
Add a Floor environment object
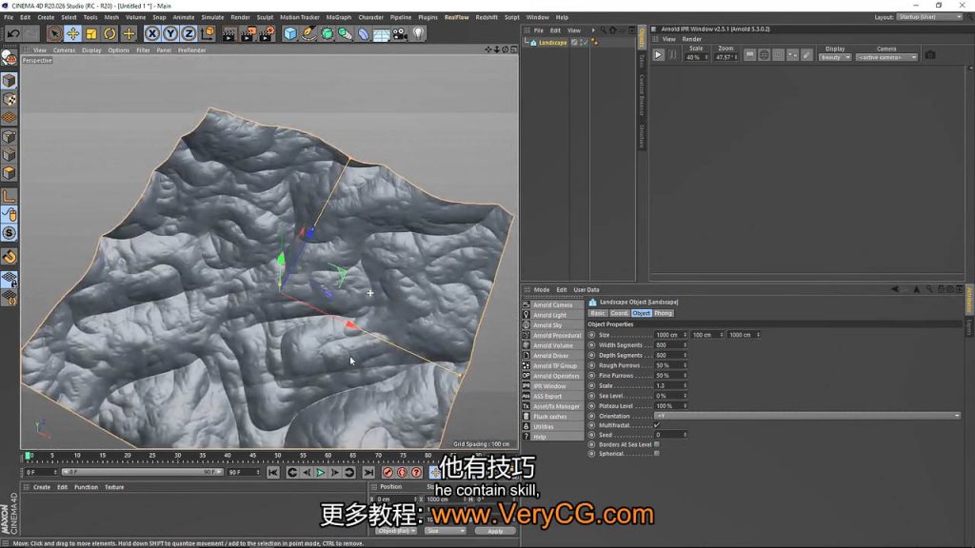(381, 33)
